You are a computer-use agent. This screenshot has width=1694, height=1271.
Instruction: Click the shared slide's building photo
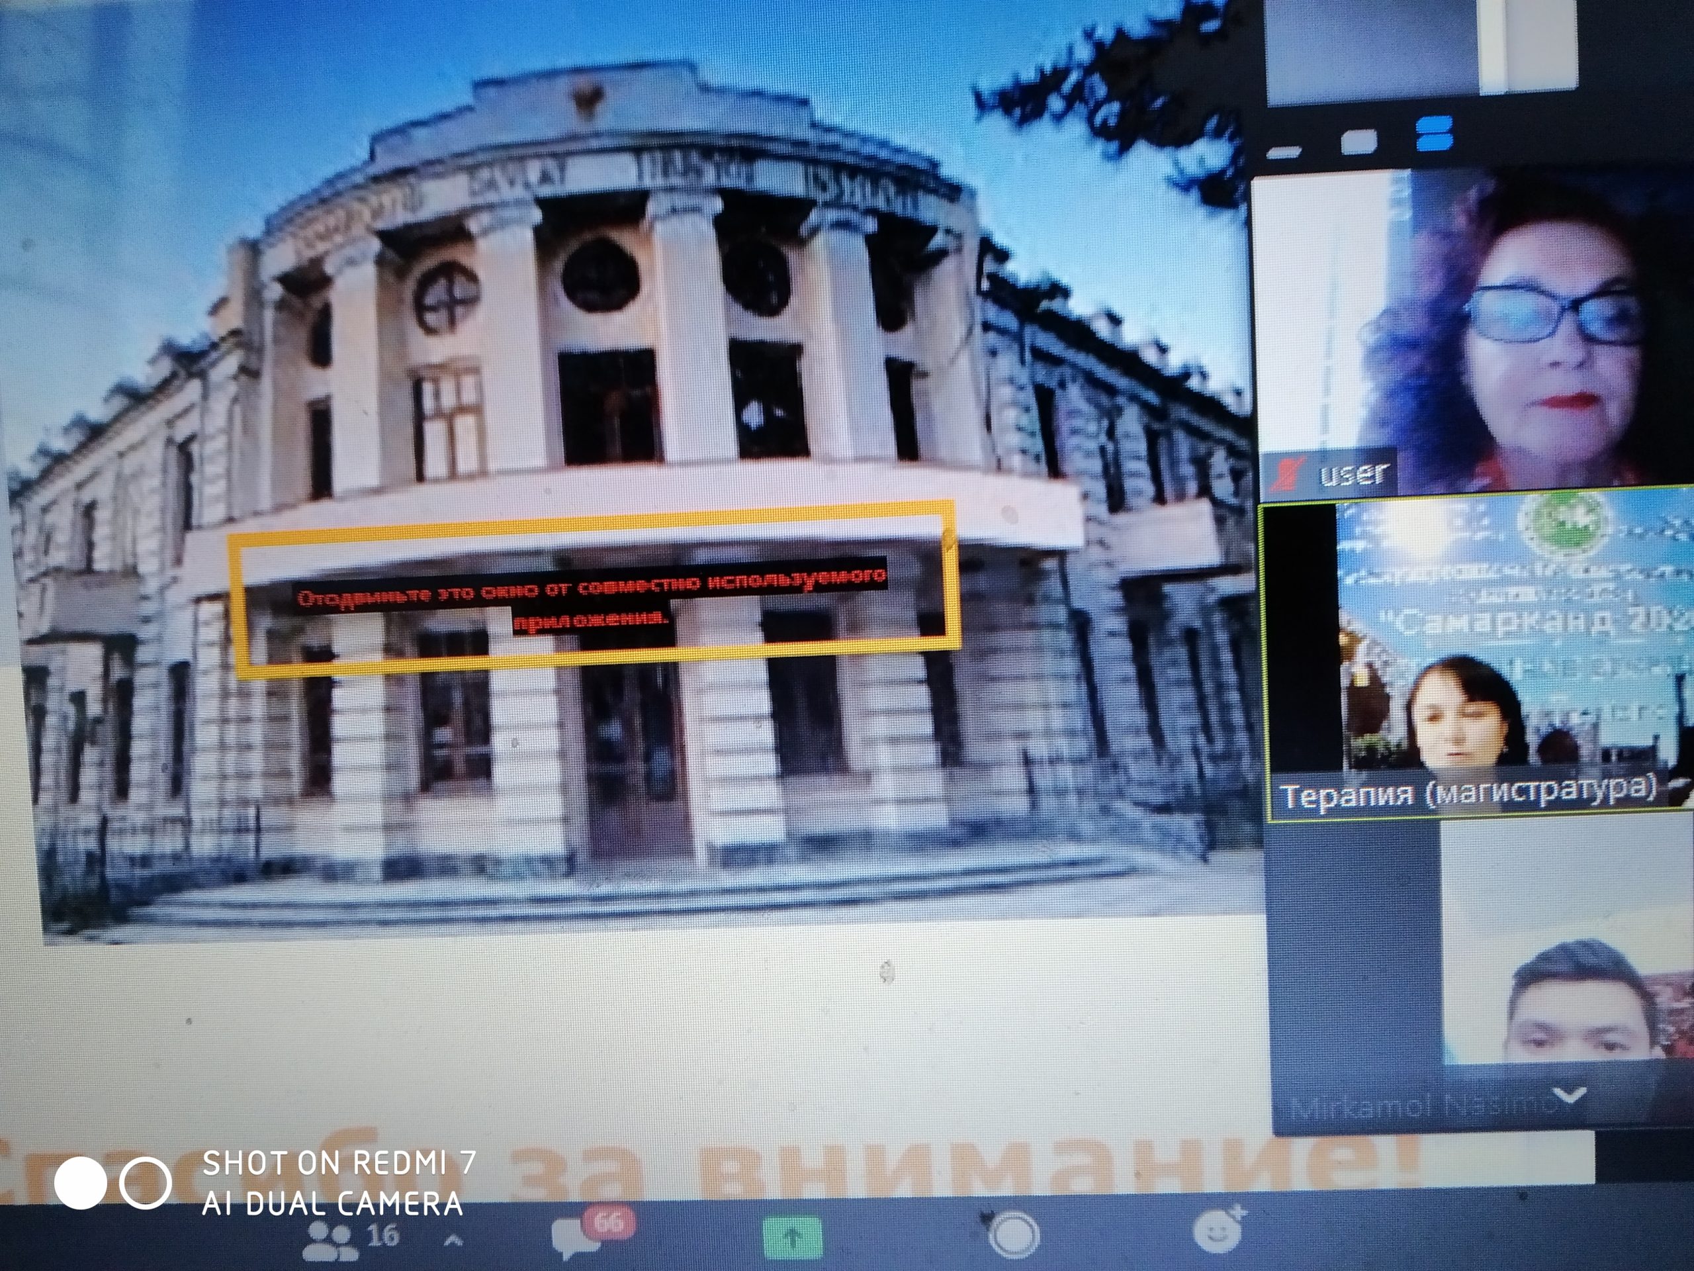[613, 345]
